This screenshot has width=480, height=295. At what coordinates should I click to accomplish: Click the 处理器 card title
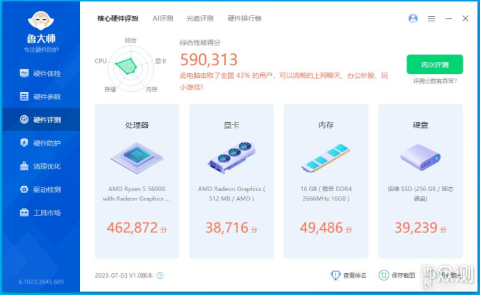pos(137,125)
